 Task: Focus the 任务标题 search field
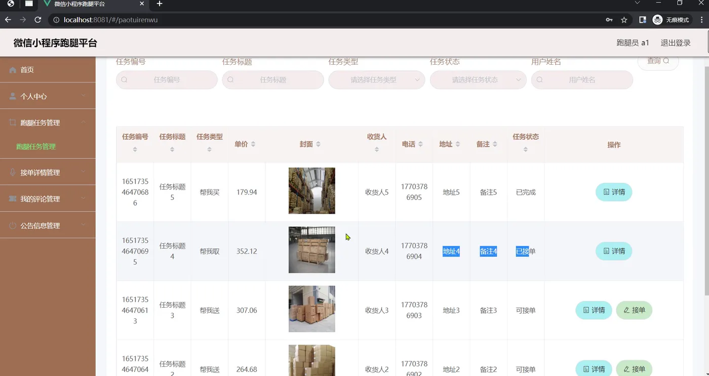click(273, 79)
